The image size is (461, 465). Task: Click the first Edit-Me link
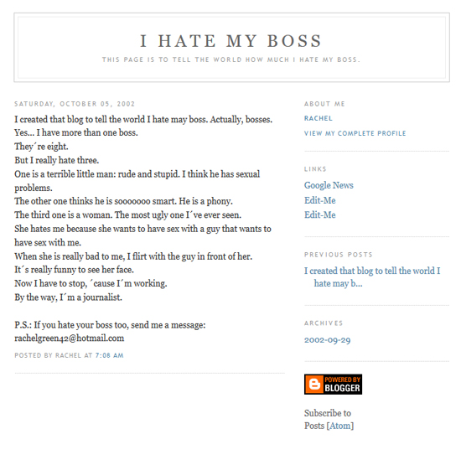pos(320,200)
